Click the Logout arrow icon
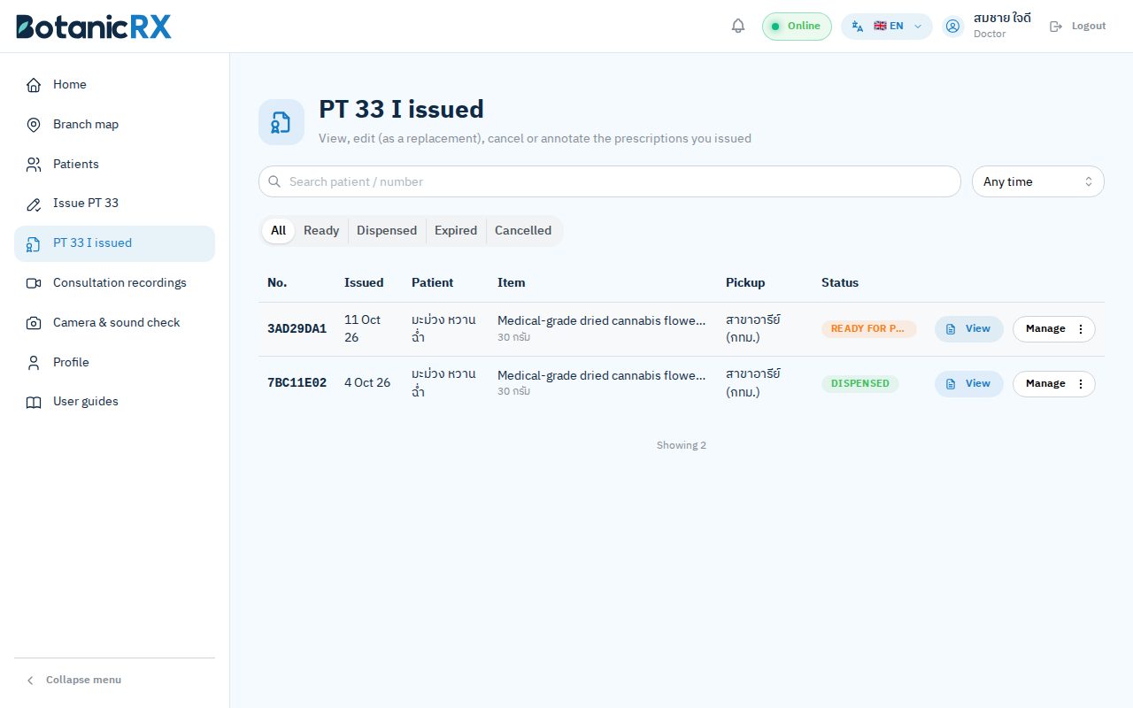The image size is (1133, 708). pyautogui.click(x=1055, y=27)
